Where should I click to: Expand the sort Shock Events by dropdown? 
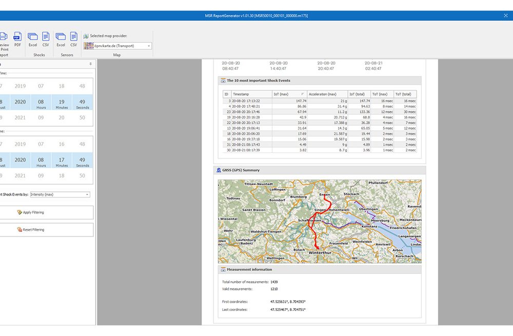tap(87, 194)
